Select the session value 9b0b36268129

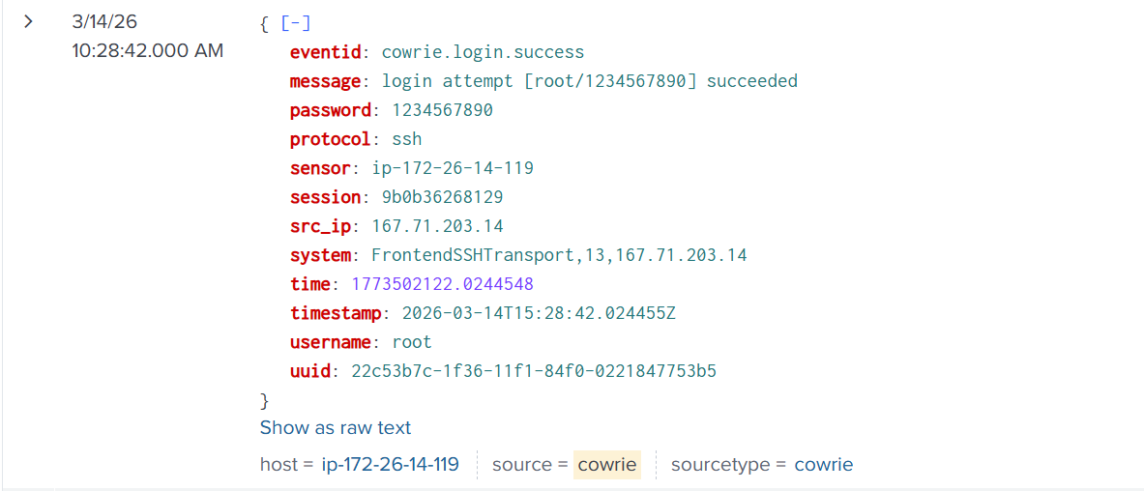point(442,197)
